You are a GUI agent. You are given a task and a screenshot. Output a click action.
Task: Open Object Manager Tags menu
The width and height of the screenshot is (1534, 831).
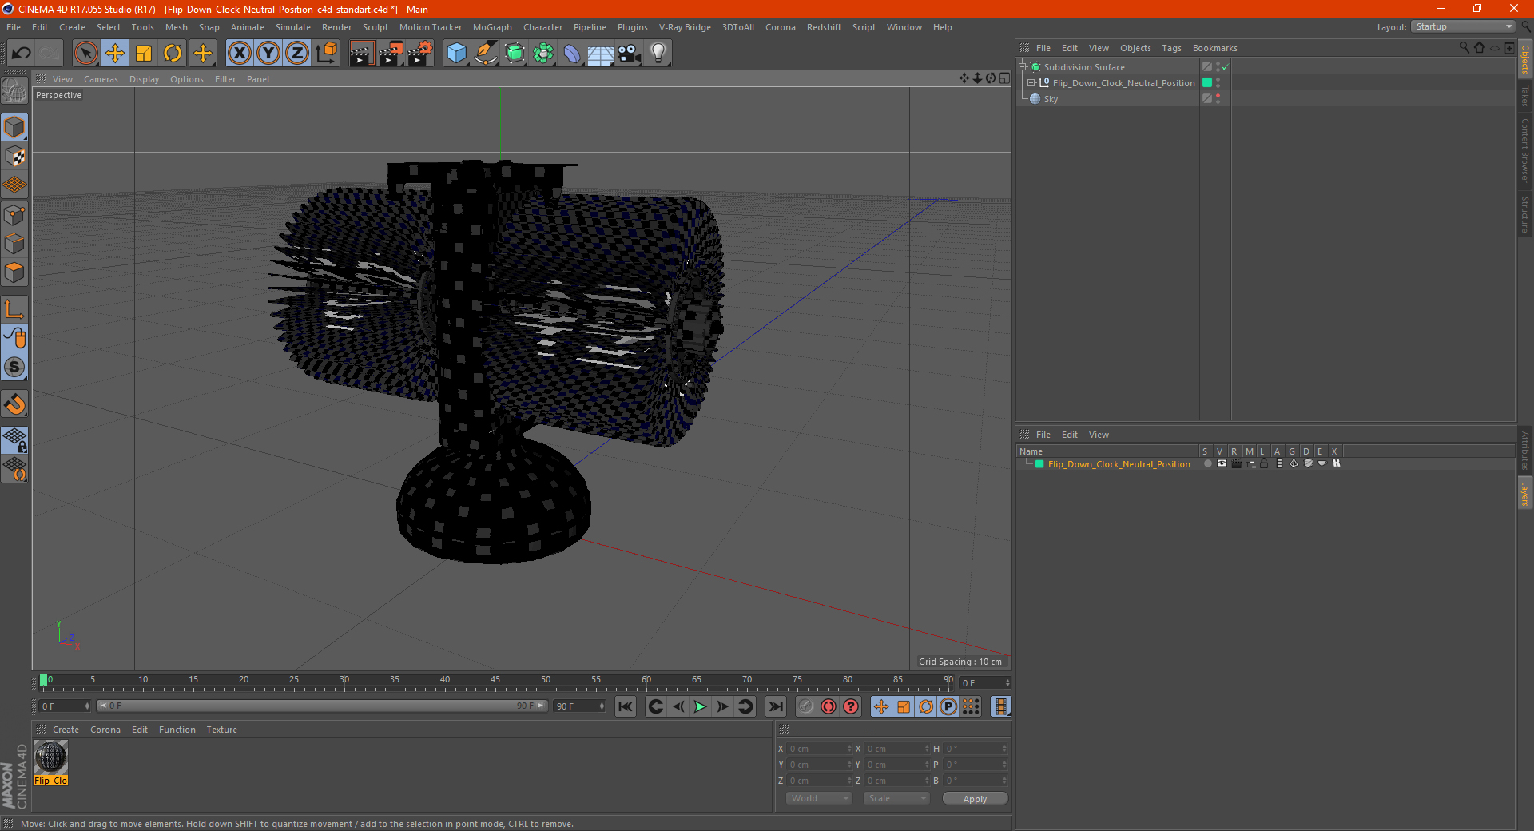[1171, 48]
